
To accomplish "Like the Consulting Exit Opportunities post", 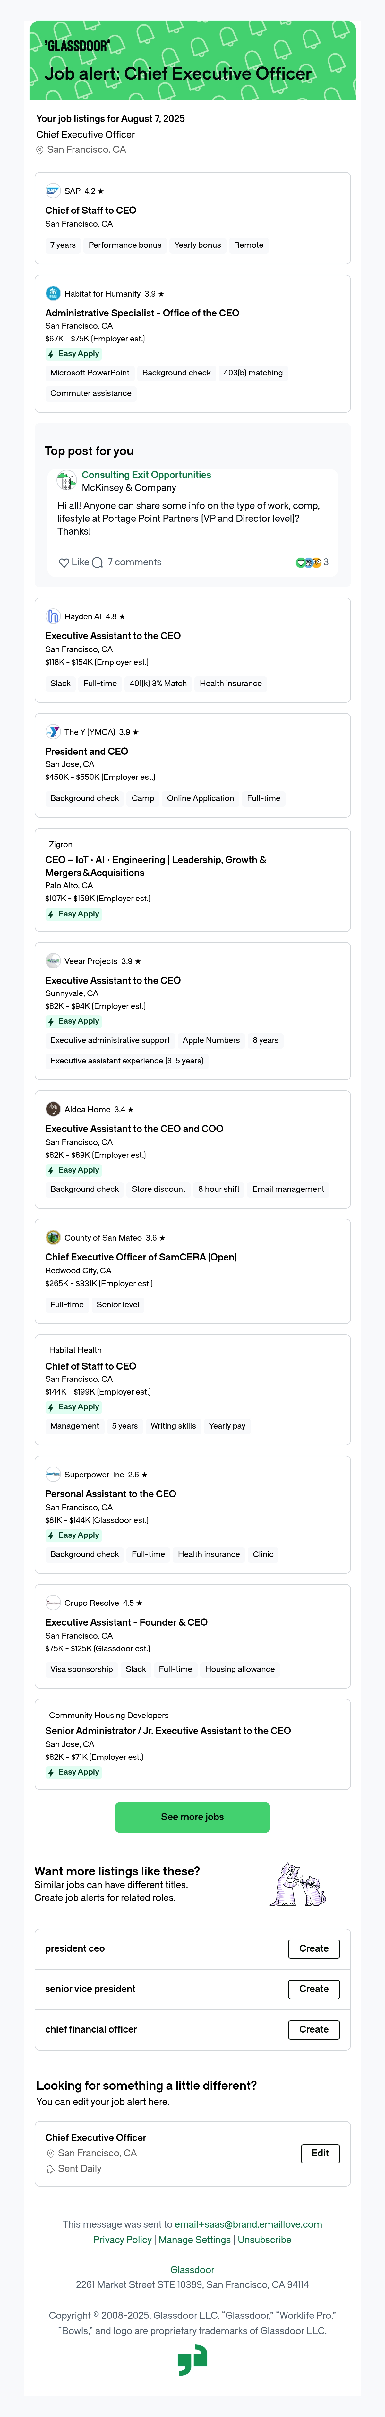I will [x=74, y=562].
